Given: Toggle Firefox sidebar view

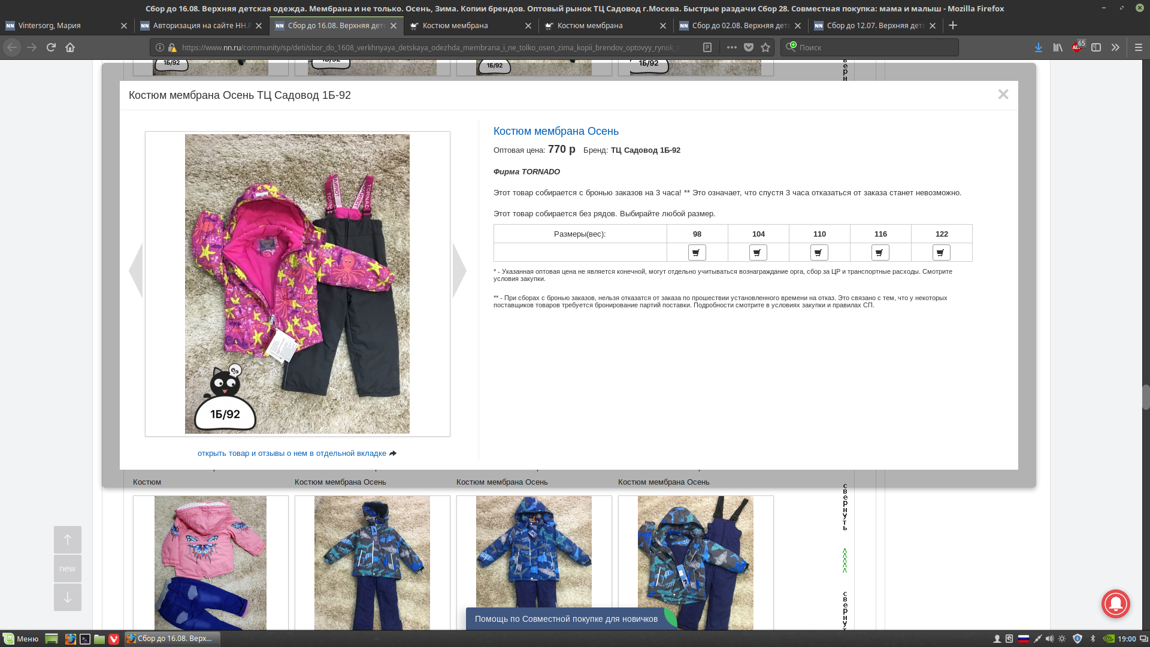Looking at the screenshot, I should pos(1096,47).
